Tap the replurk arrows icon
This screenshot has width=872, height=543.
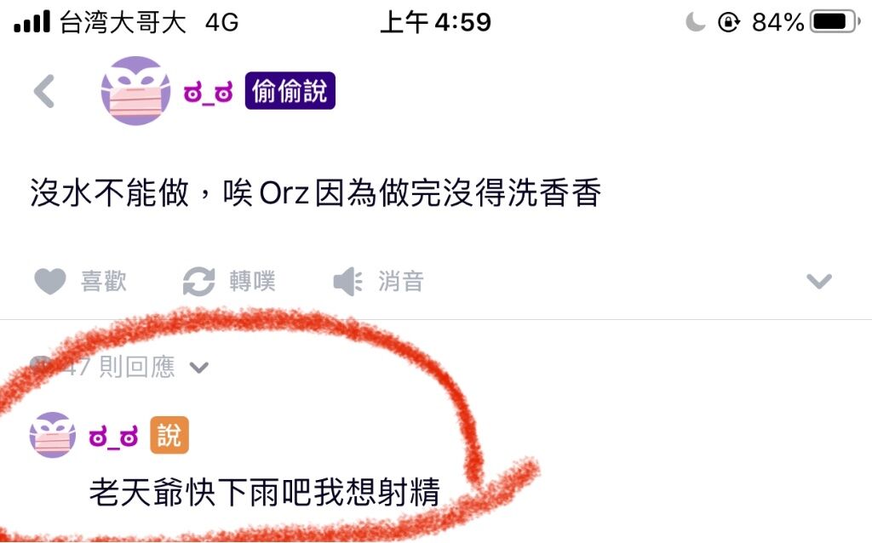(199, 281)
